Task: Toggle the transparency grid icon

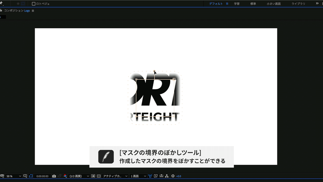Action: tap(99, 176)
